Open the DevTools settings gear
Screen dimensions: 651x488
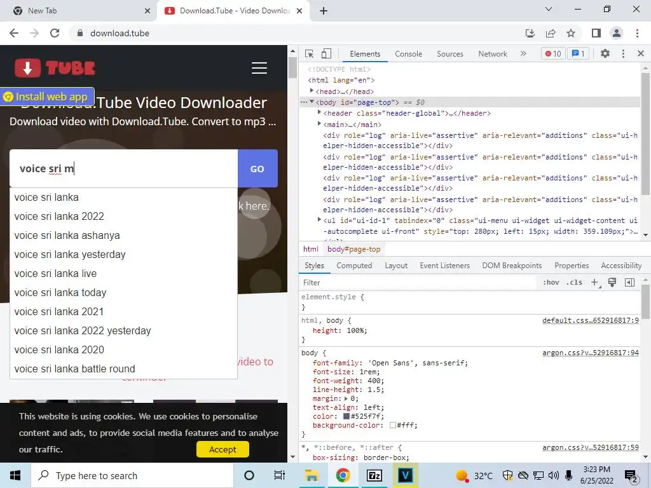[605, 53]
